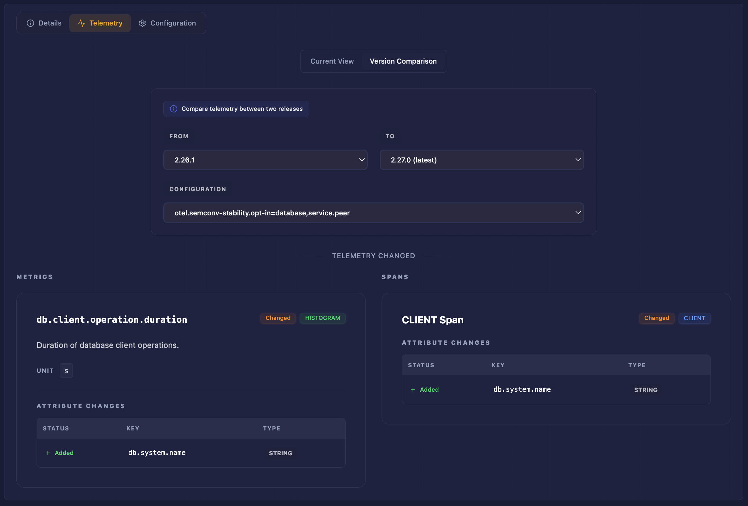Switch to Current View mode
Screen dimensions: 748x506
[332, 61]
